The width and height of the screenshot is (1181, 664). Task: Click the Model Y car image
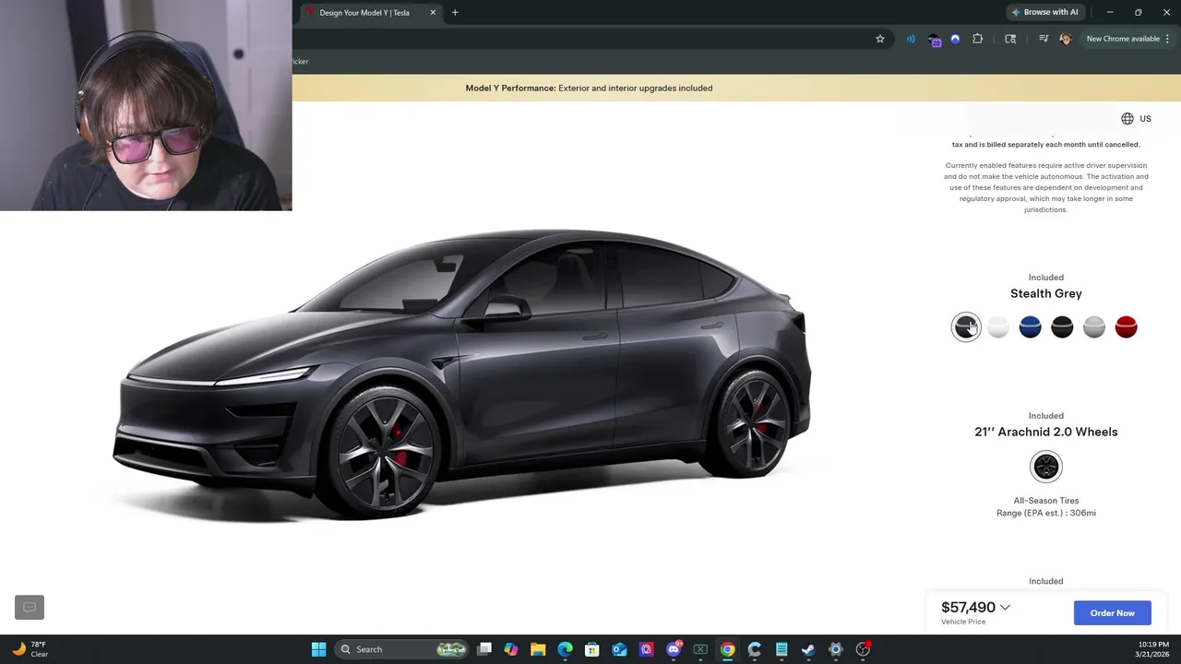point(461,373)
